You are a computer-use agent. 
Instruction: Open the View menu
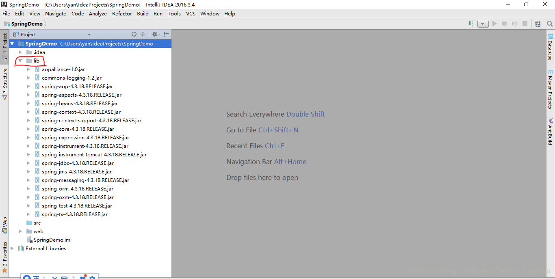coord(35,13)
